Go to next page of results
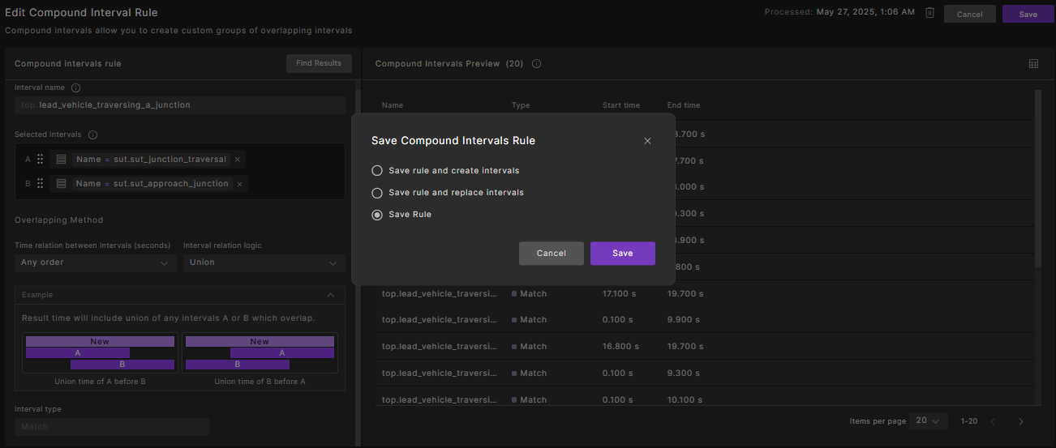 (x=1020, y=421)
